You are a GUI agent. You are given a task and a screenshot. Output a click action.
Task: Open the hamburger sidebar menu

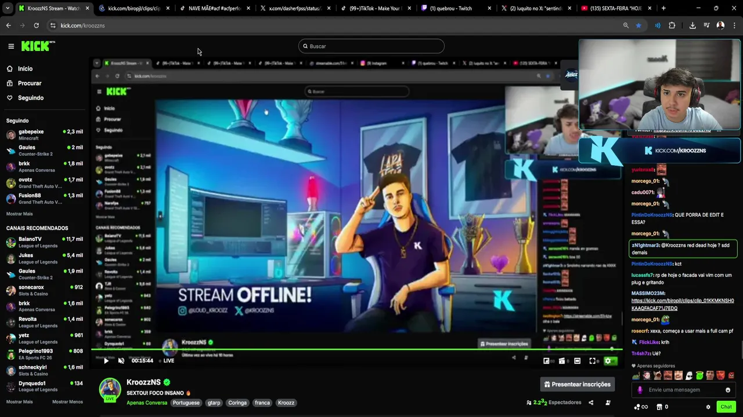(x=11, y=46)
